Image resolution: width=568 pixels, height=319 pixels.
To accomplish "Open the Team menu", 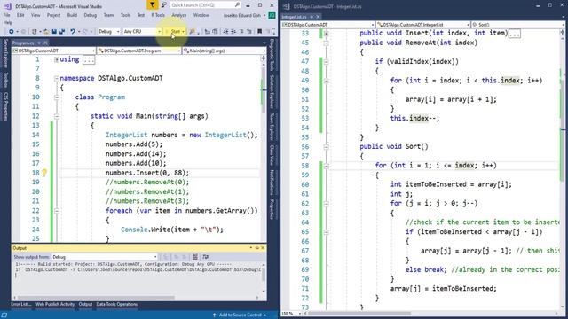I will (x=108, y=15).
